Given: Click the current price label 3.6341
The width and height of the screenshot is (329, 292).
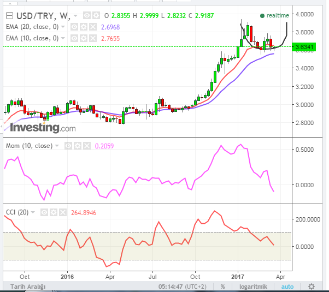Looking at the screenshot, I should 304,47.
